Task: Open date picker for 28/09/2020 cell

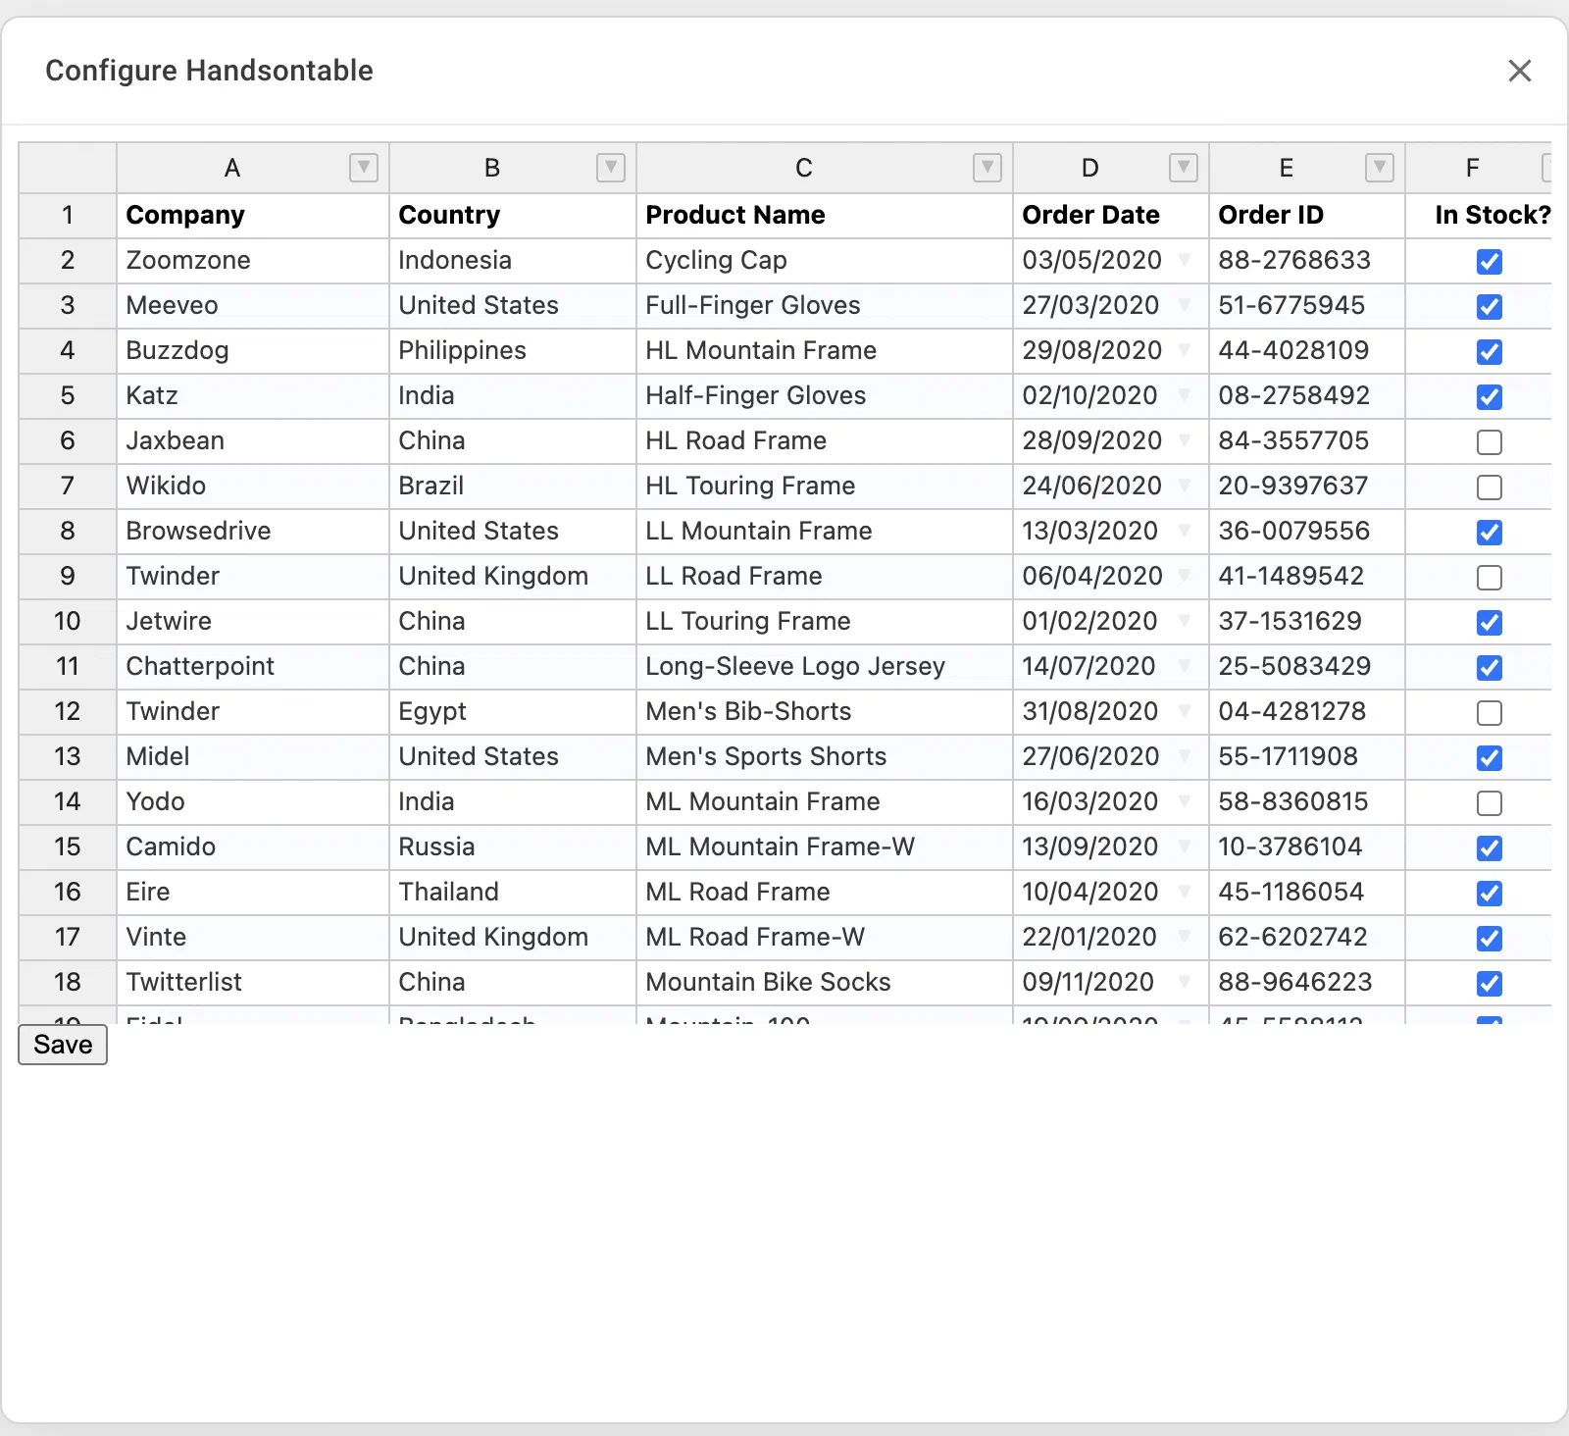Action: 1185,440
